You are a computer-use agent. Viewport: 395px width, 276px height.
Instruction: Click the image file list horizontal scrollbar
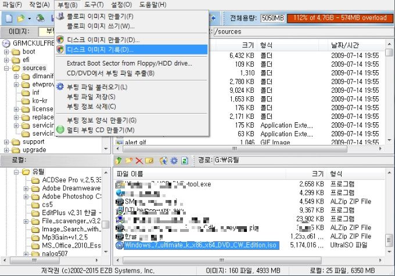[x=235, y=148]
